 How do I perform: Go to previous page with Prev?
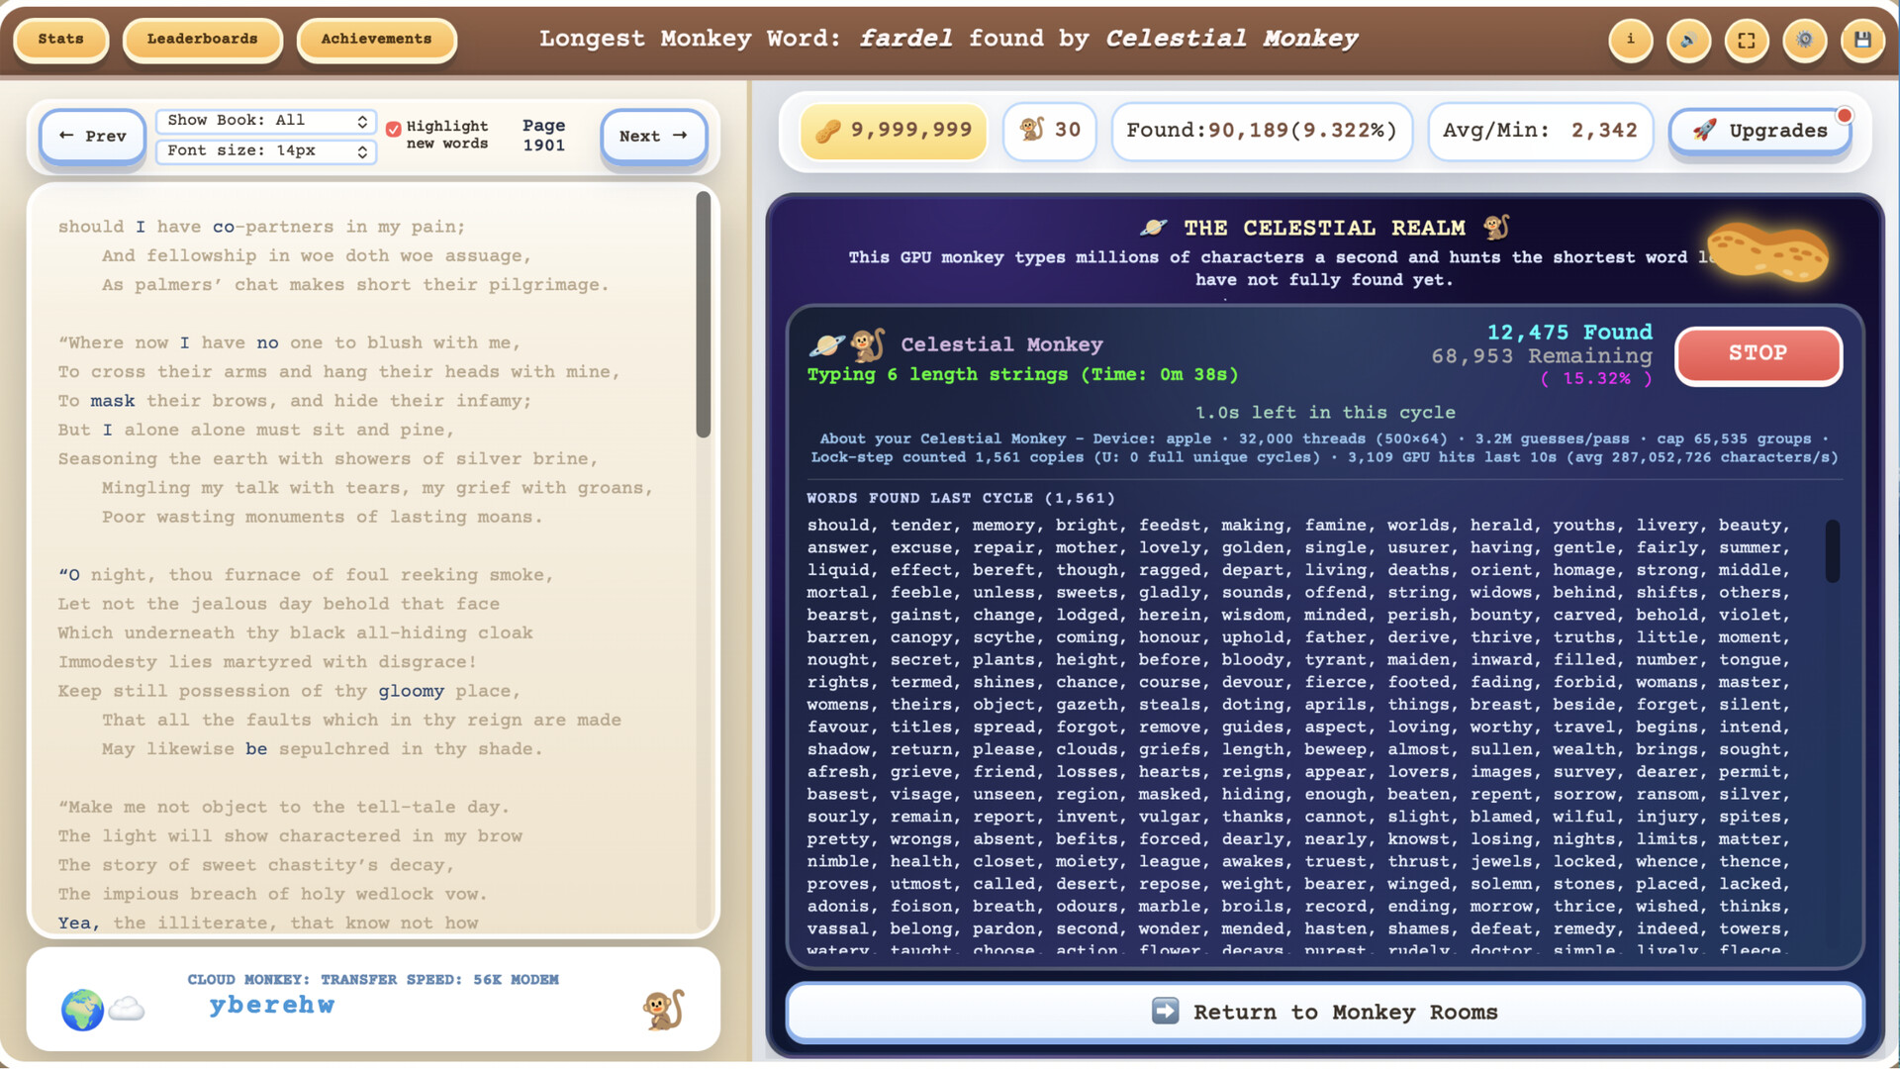pyautogui.click(x=92, y=136)
